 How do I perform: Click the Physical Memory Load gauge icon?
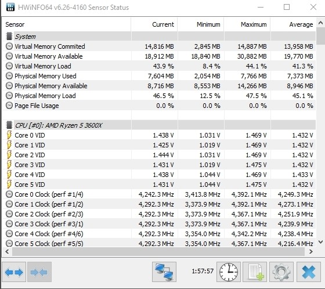[x=9, y=96]
